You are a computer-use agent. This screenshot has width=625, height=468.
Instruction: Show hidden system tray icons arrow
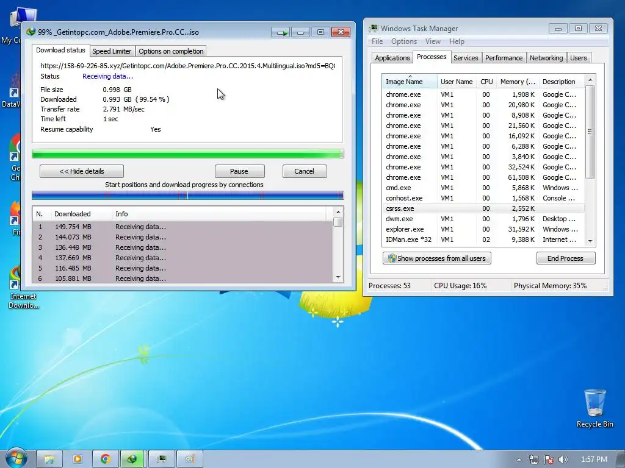click(x=519, y=459)
